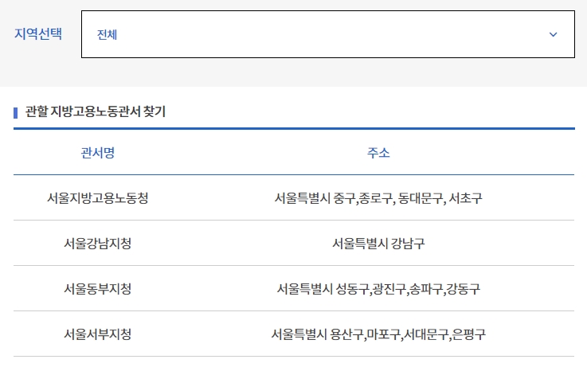This screenshot has height=371, width=587.
Task: Select 서울지방고용노동청 office name
Action: click(98, 198)
